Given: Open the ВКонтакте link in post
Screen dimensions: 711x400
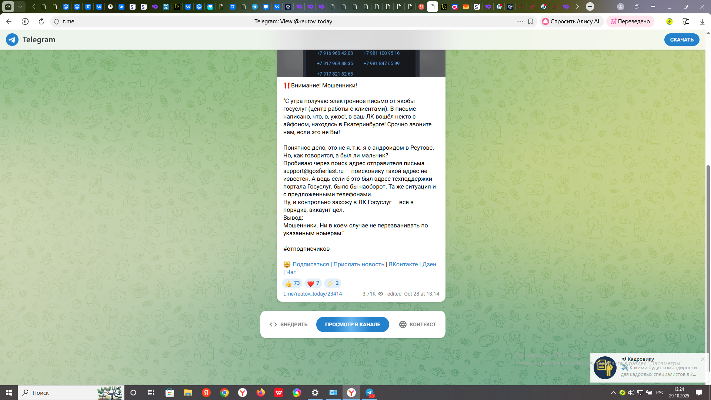Looking at the screenshot, I should (x=403, y=264).
